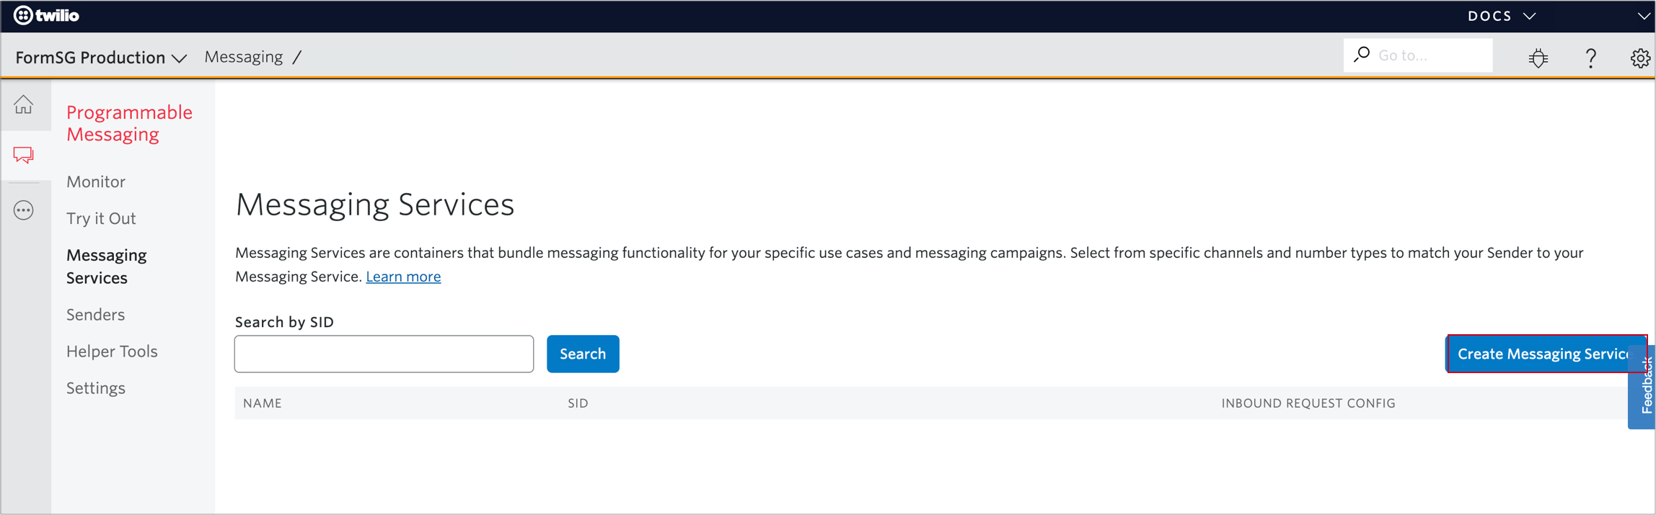Focus the Go to... search box
The height and width of the screenshot is (515, 1656).
coord(1418,55)
